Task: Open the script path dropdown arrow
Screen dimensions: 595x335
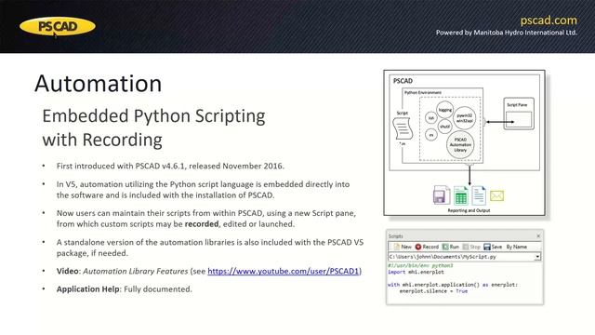Action: 537,257
